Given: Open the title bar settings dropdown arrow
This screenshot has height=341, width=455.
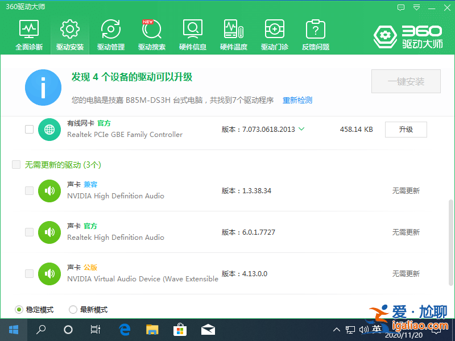Looking at the screenshot, I should click(417, 7).
